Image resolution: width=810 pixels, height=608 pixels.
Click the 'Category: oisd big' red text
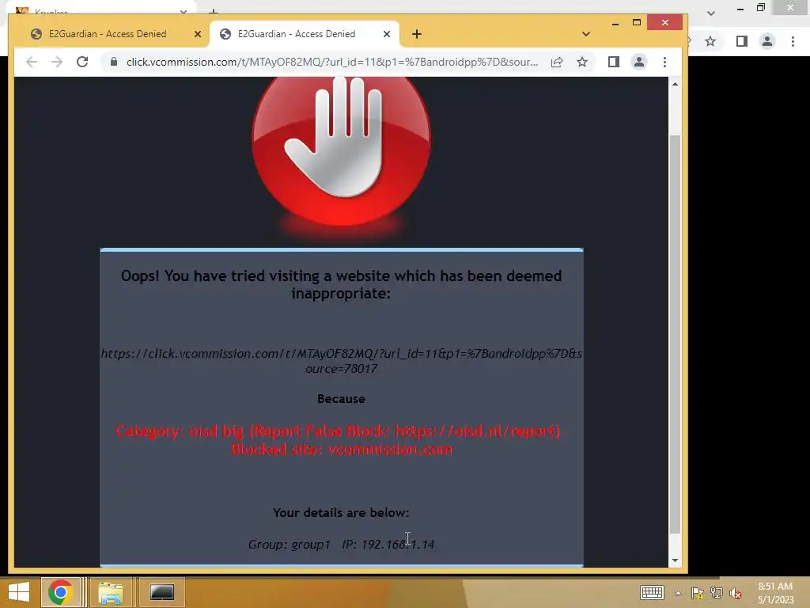pos(338,431)
